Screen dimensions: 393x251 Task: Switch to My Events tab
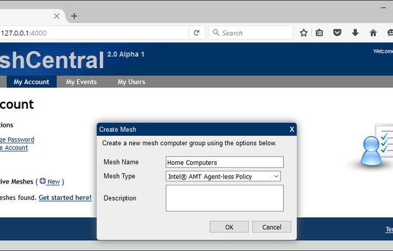[x=81, y=82]
